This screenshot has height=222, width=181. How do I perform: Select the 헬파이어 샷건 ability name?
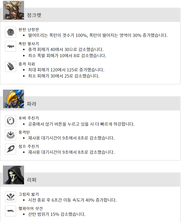[x=30, y=208]
